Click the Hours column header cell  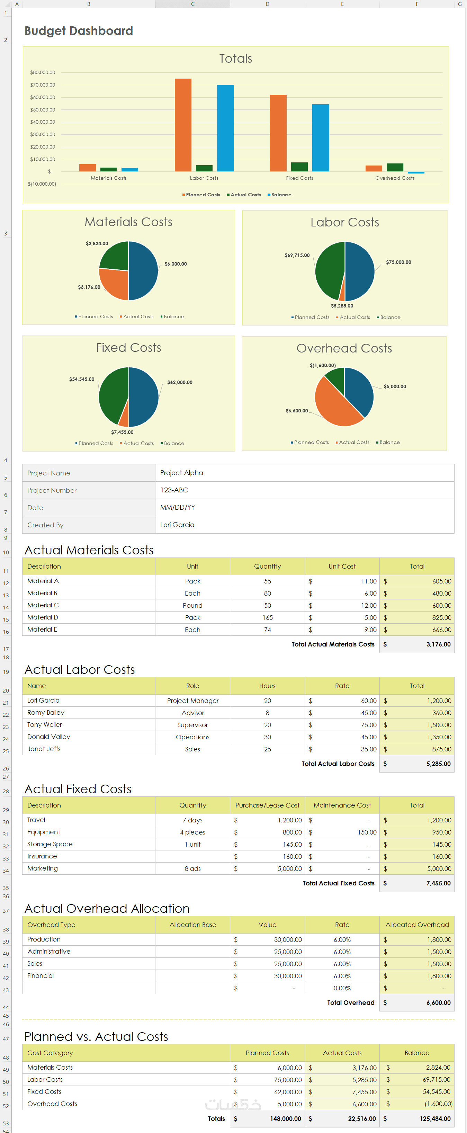[267, 686]
